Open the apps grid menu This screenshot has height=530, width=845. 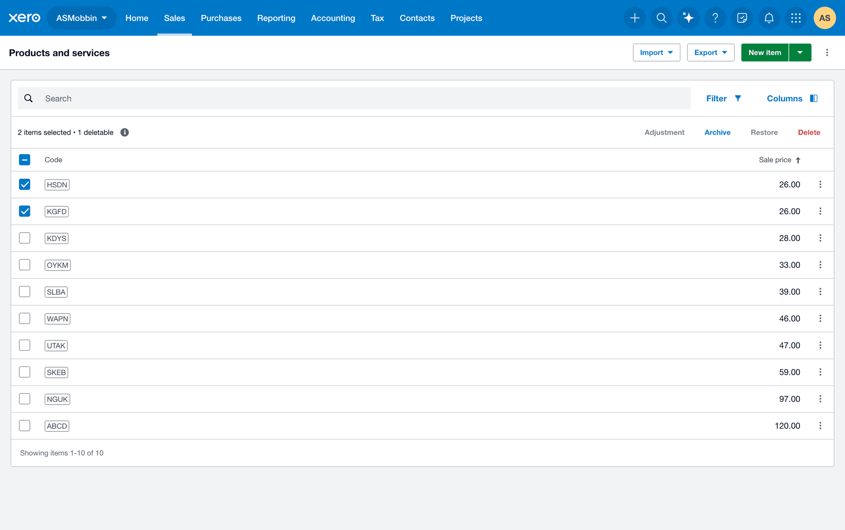[796, 18]
